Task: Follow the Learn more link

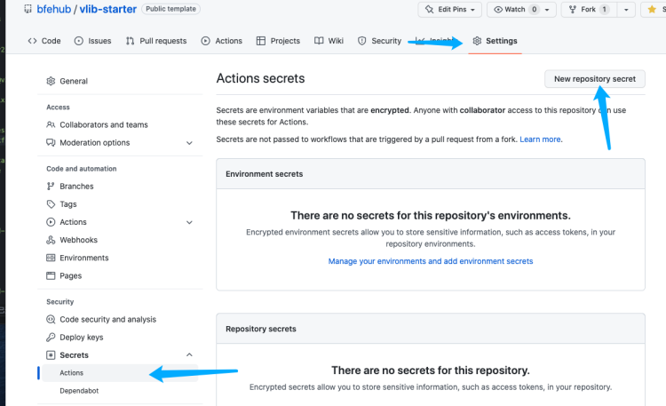Action: click(x=540, y=139)
